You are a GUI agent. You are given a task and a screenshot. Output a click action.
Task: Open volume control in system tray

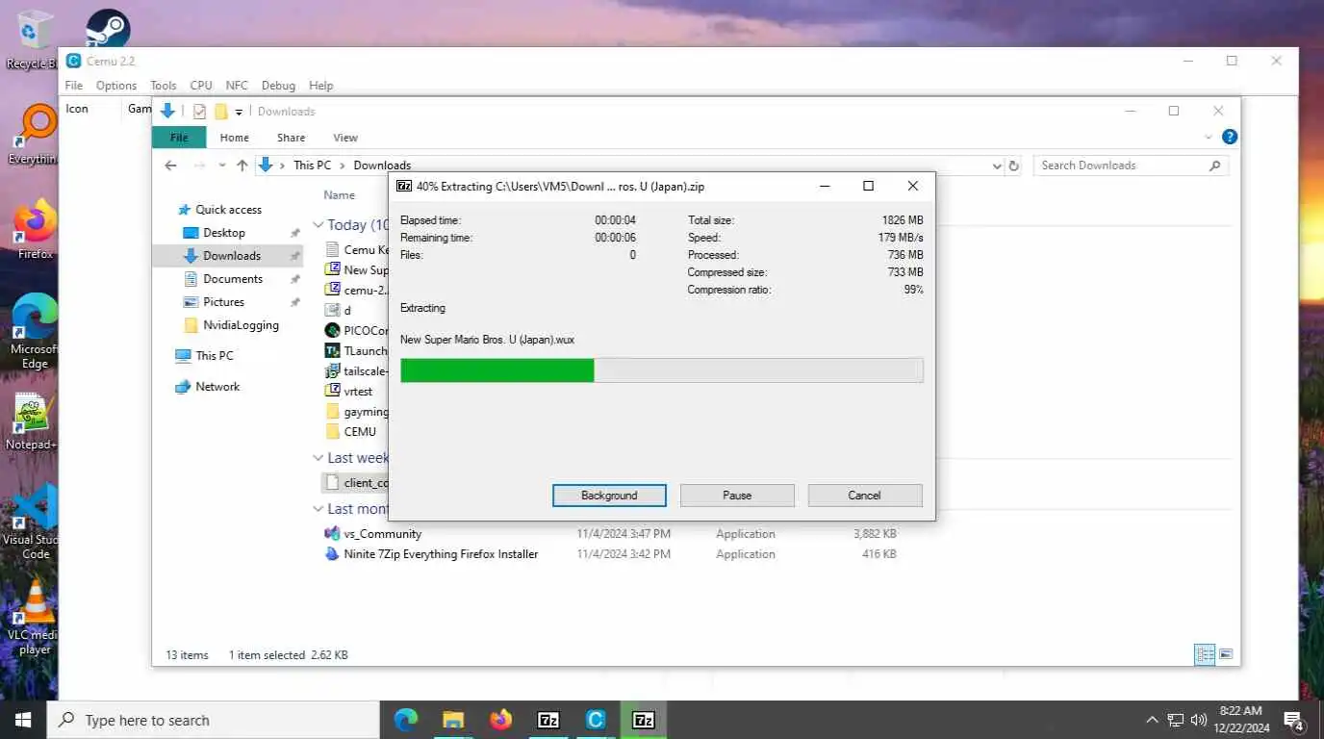pyautogui.click(x=1199, y=720)
